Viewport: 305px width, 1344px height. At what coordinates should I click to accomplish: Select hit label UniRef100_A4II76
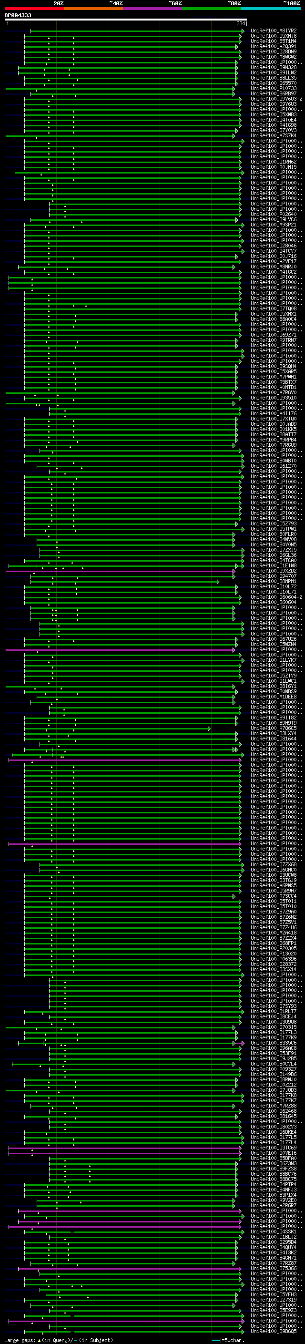point(274,414)
